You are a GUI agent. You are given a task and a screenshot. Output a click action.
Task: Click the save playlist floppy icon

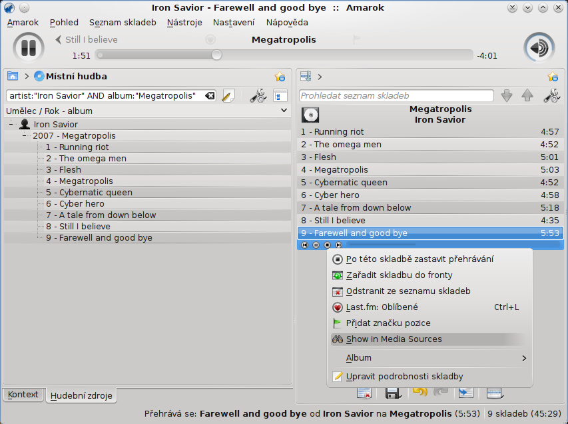pyautogui.click(x=393, y=393)
